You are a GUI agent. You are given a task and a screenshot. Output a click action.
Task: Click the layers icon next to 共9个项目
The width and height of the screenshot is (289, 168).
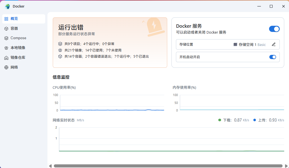(x=60, y=44)
